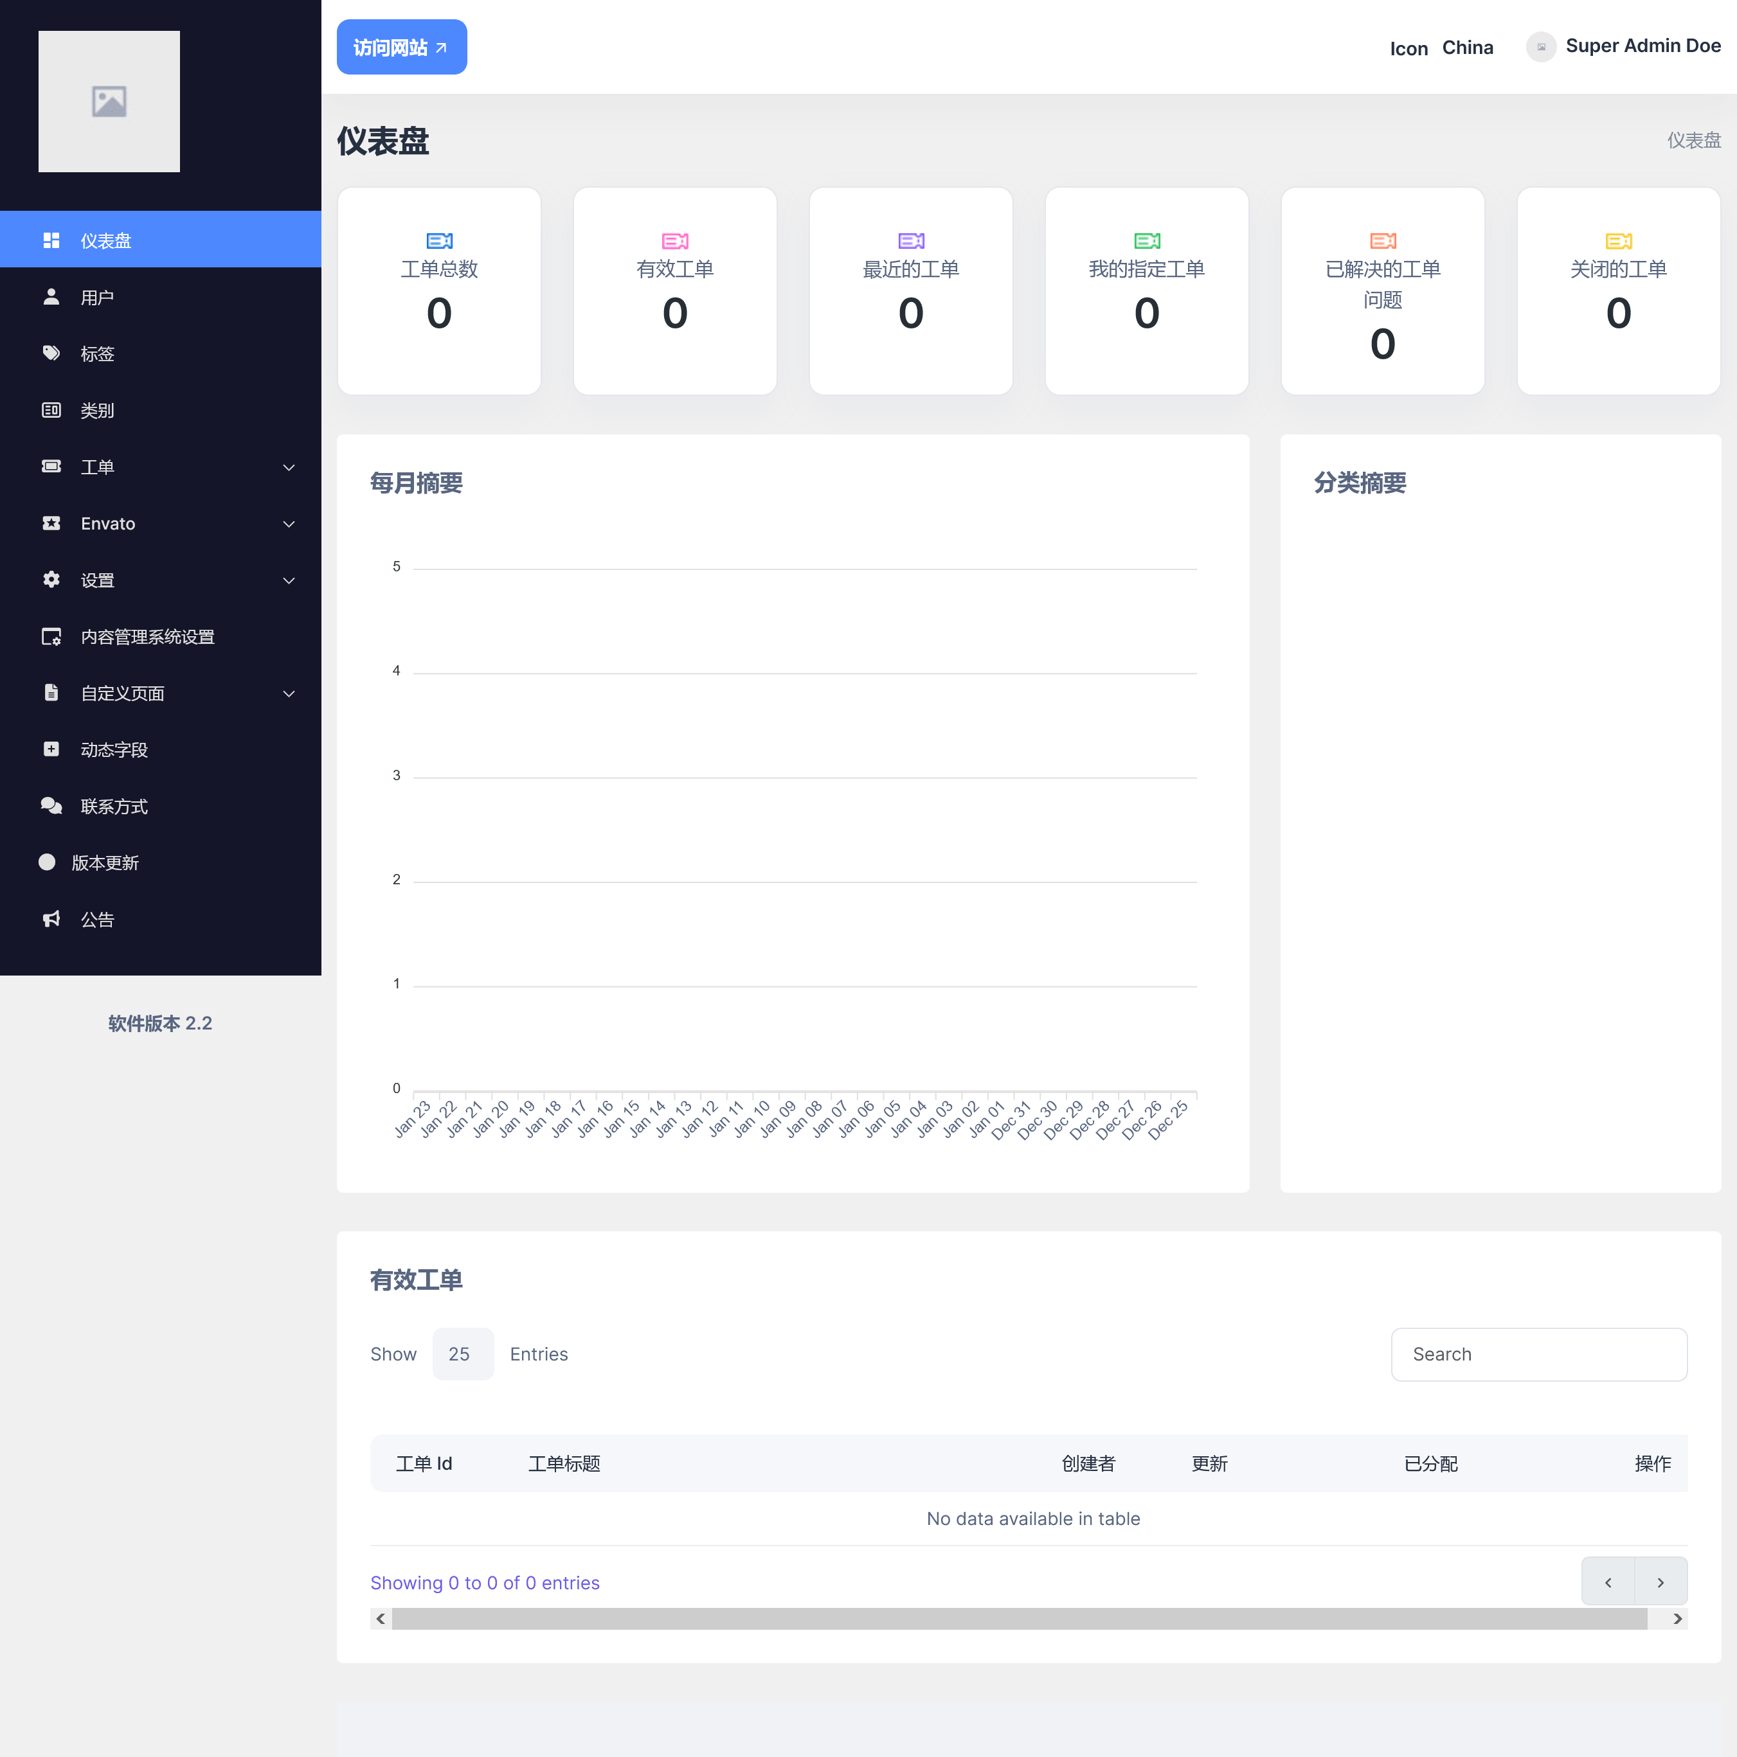This screenshot has width=1737, height=1757.
Task: Click the yellow ticket icon above 关闭的工单
Action: point(1618,241)
